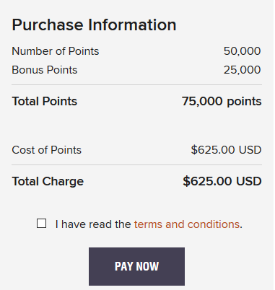The height and width of the screenshot is (290, 275).
Task: Click the Total Points label
Action: pyautogui.click(x=45, y=101)
